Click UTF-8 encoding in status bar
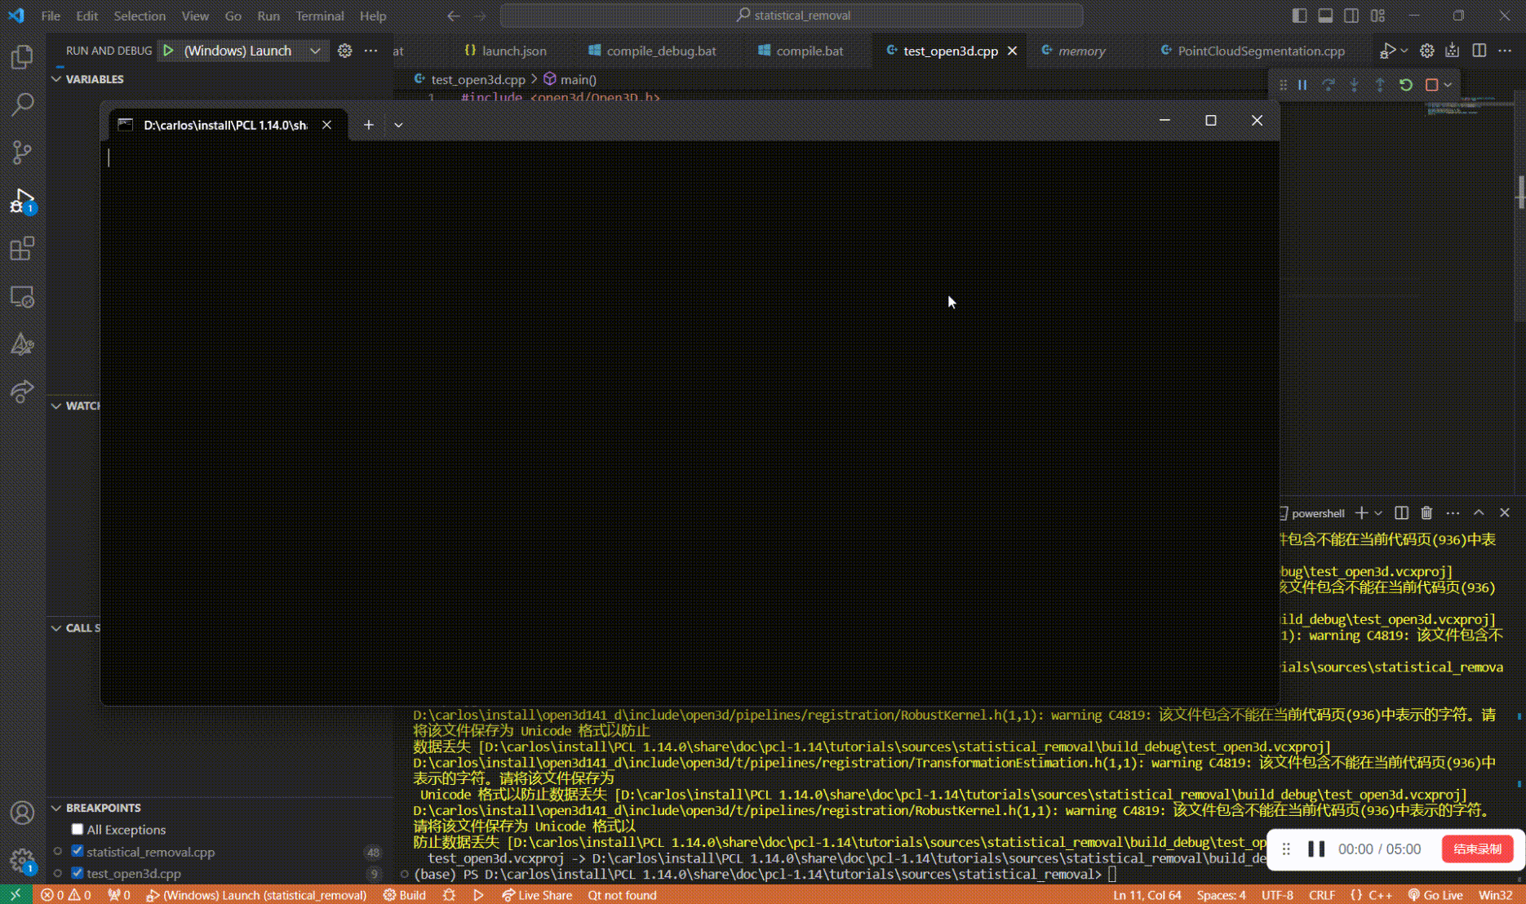The height and width of the screenshot is (904, 1526). coord(1277,895)
